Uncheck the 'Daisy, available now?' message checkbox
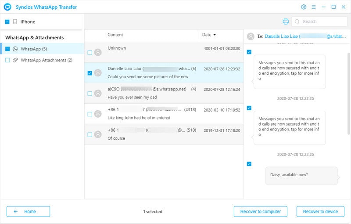Viewport: 351px width, 224px height. pos(249,164)
